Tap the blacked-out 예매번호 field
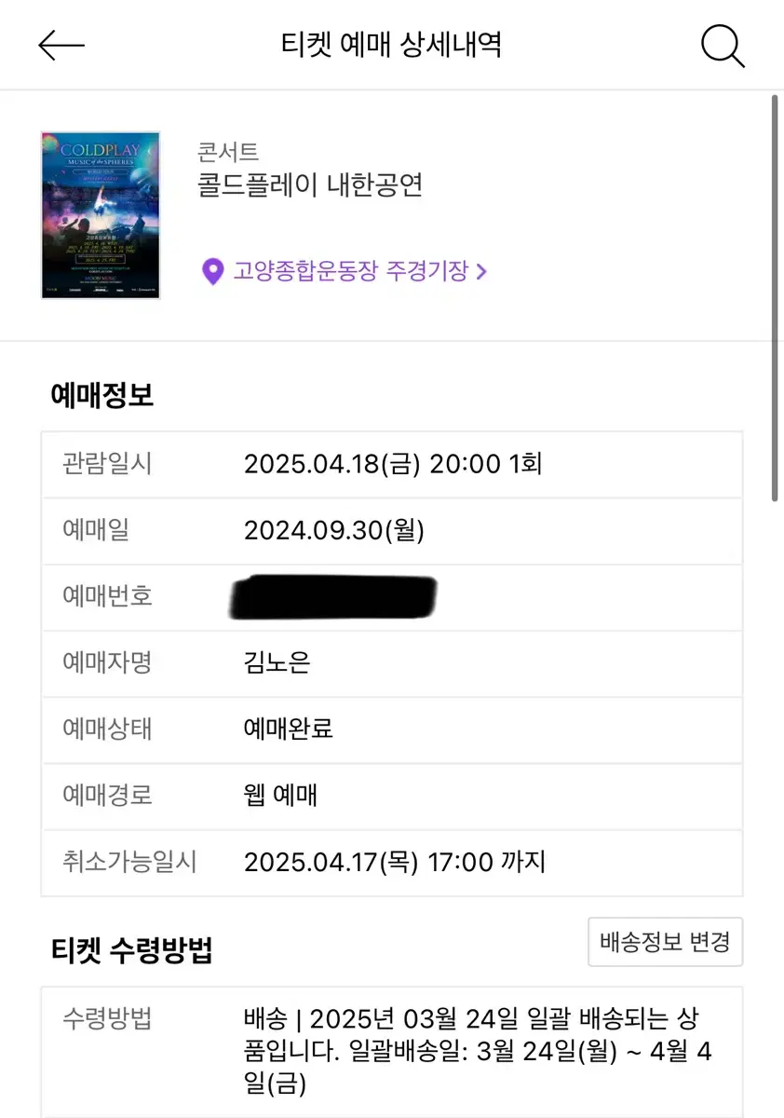This screenshot has height=1118, width=784. pos(333,598)
